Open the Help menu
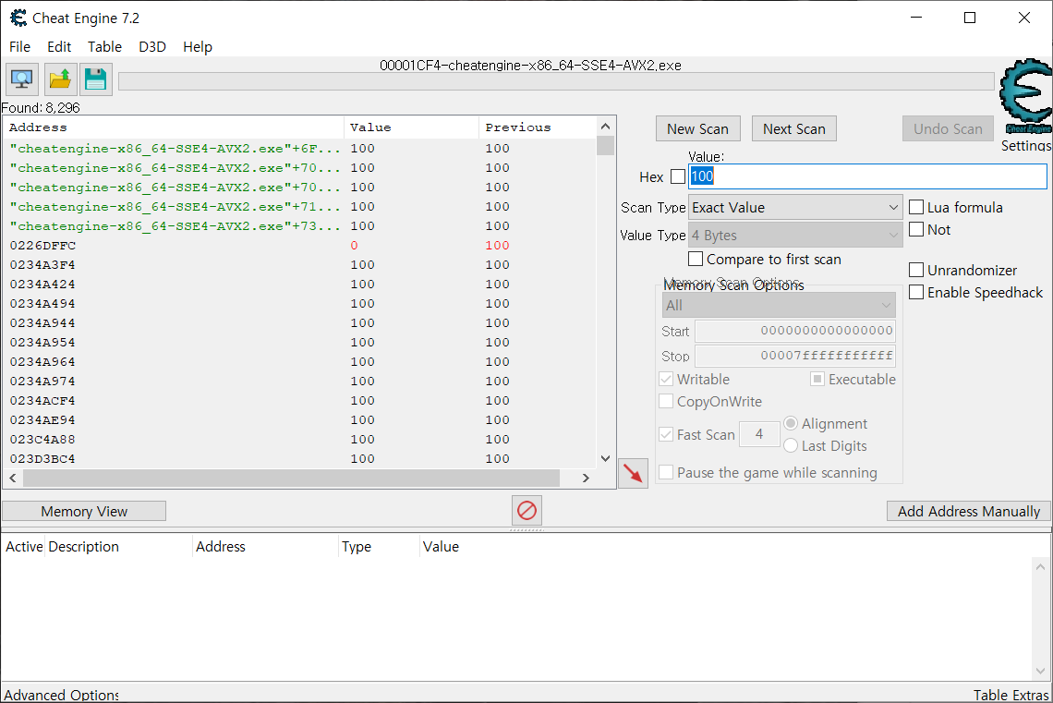This screenshot has height=703, width=1053. pyautogui.click(x=198, y=47)
